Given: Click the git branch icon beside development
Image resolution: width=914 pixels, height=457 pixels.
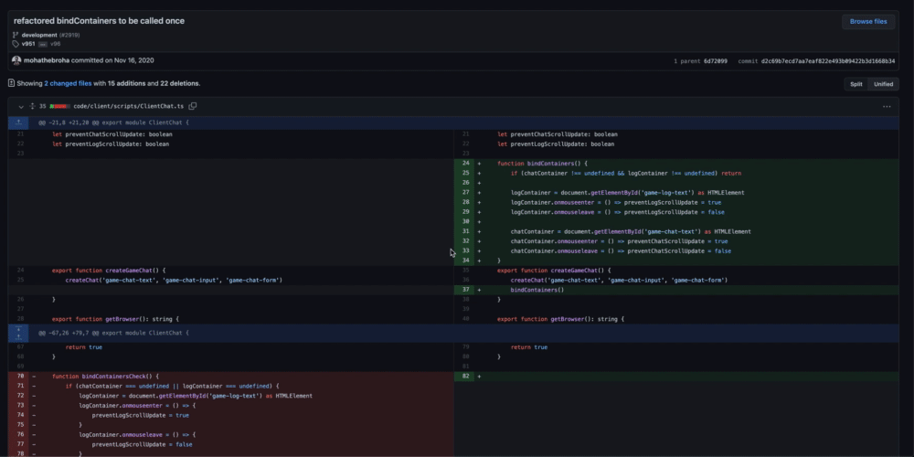Looking at the screenshot, I should click(x=16, y=35).
